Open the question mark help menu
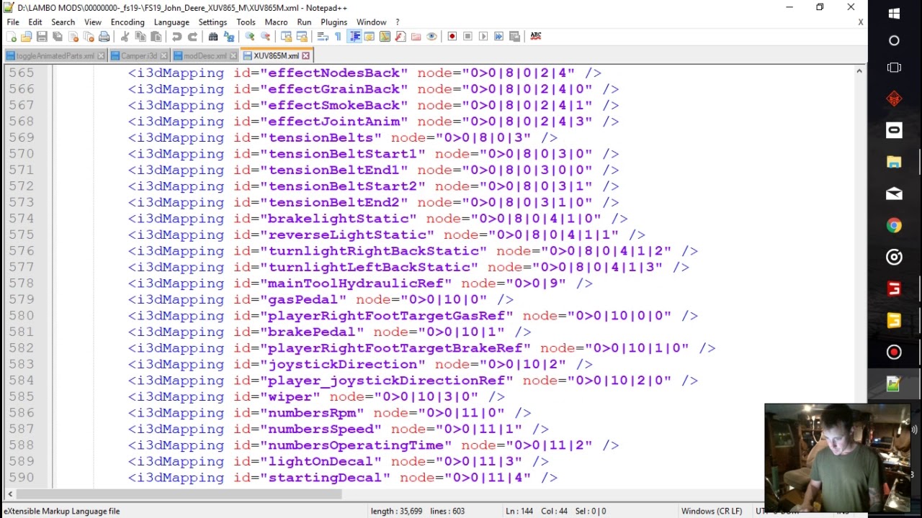This screenshot has height=518, width=922. tap(398, 22)
